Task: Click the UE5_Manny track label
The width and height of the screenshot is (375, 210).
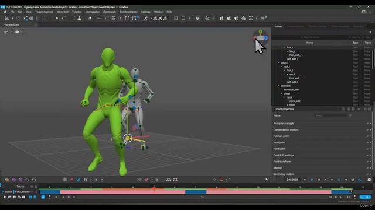Action: [23, 192]
